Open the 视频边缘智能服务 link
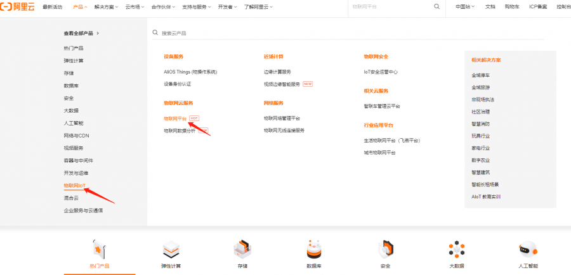The height and width of the screenshot is (275, 571). coord(282,84)
